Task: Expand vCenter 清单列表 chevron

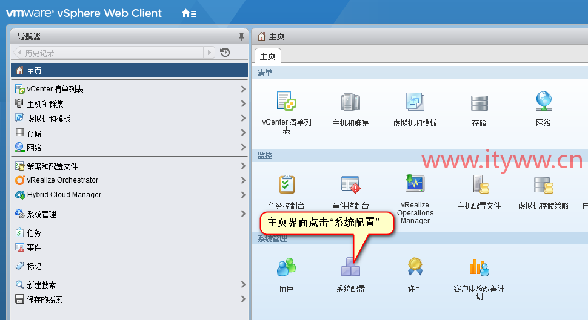Action: pos(243,89)
